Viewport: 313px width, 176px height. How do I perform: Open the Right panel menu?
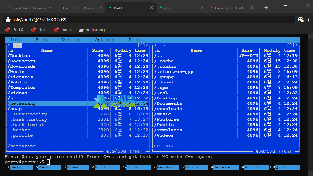point(136,40)
